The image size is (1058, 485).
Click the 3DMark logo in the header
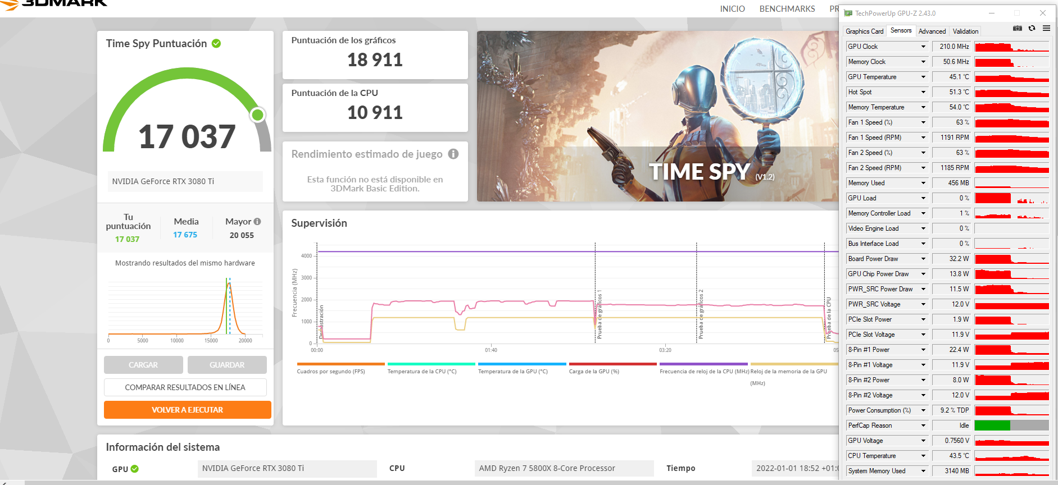pos(53,3)
